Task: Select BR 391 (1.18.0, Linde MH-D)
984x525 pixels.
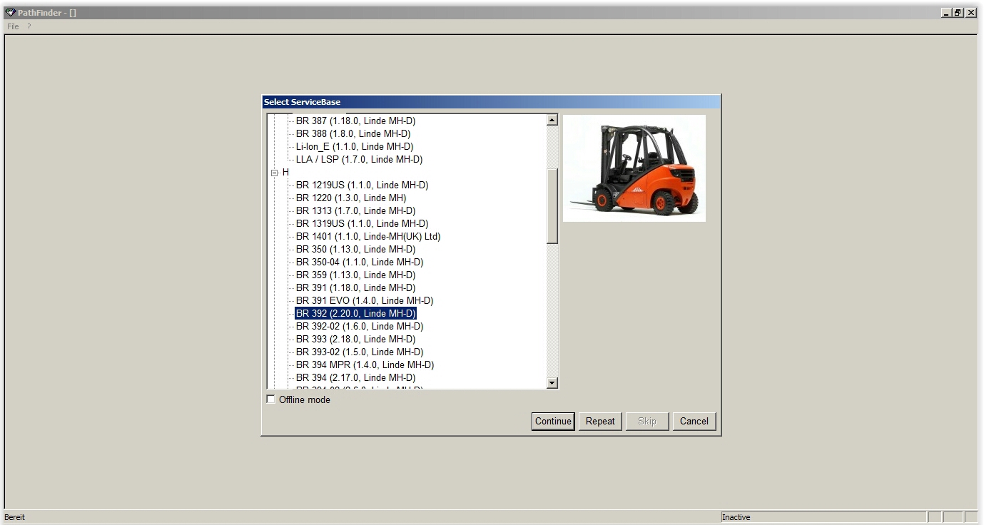Action: coord(355,288)
